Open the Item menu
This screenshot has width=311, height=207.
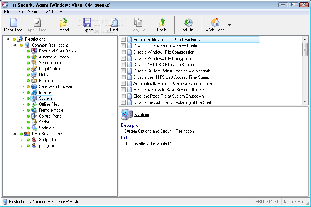(19, 12)
